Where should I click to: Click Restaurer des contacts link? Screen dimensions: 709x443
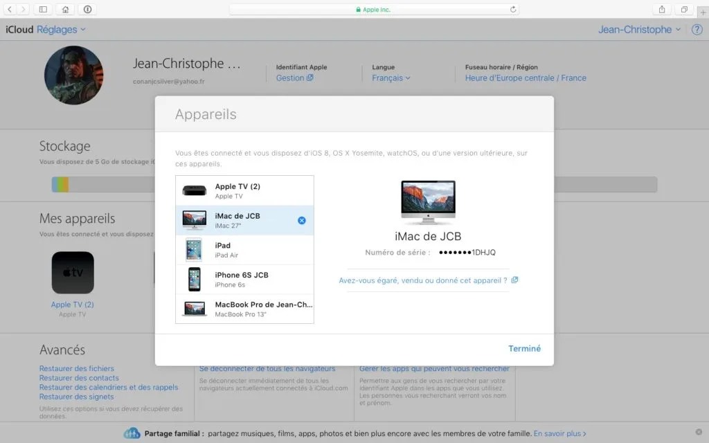point(79,378)
